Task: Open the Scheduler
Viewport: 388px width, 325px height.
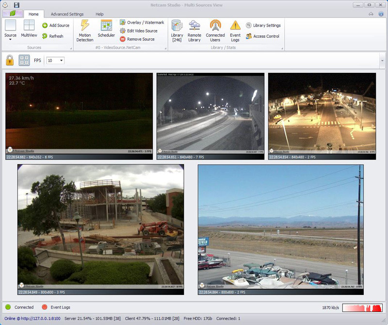Action: [x=106, y=29]
